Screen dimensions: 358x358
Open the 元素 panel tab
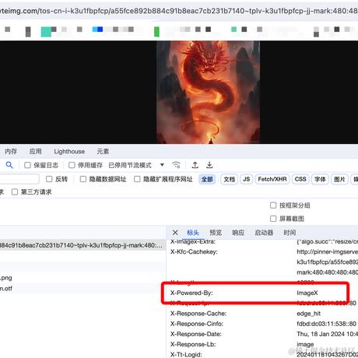(x=103, y=152)
